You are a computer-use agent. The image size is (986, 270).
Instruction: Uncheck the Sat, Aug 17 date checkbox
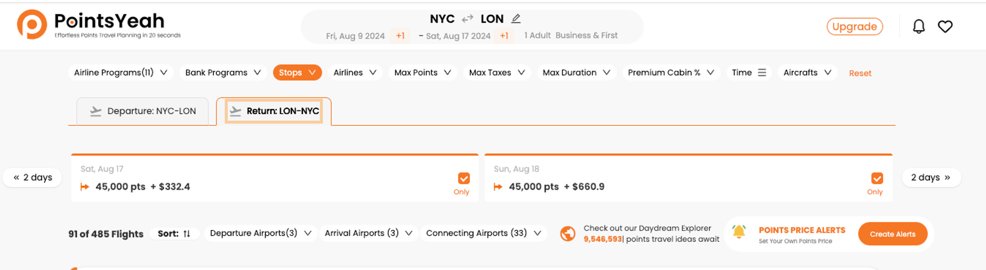coord(463,178)
